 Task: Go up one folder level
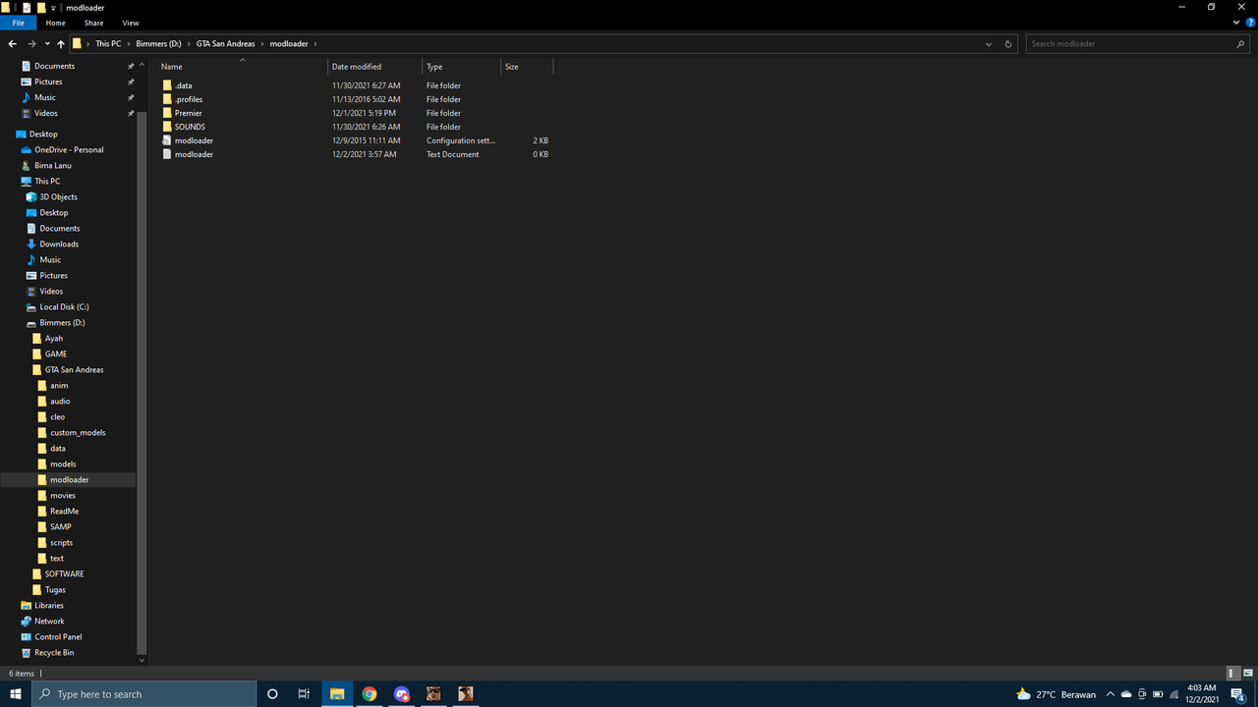click(61, 44)
